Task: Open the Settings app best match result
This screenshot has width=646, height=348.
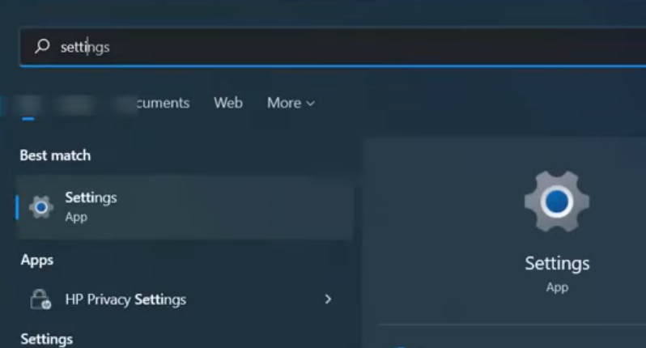Action: 185,207
